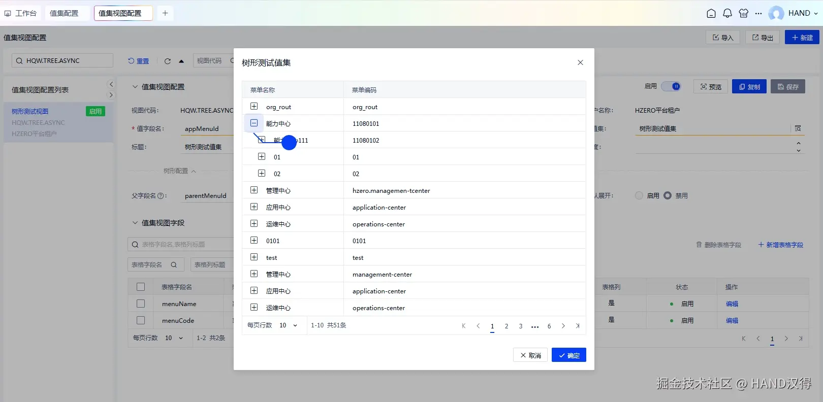Expand the org_rout tree node

254,106
